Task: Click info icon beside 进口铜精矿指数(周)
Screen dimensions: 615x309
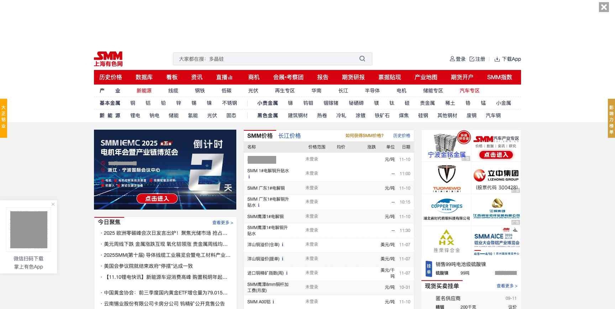Action: tap(287, 273)
